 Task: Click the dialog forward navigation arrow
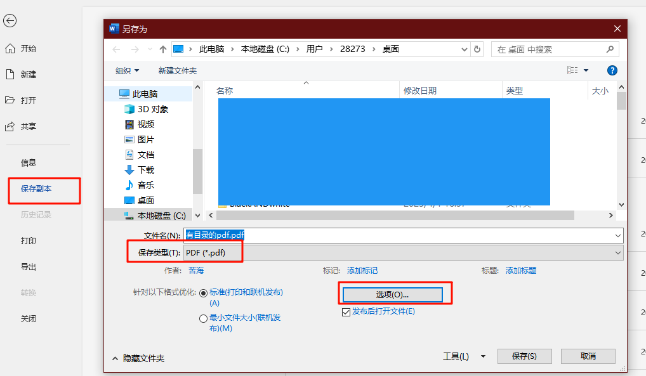tap(135, 49)
